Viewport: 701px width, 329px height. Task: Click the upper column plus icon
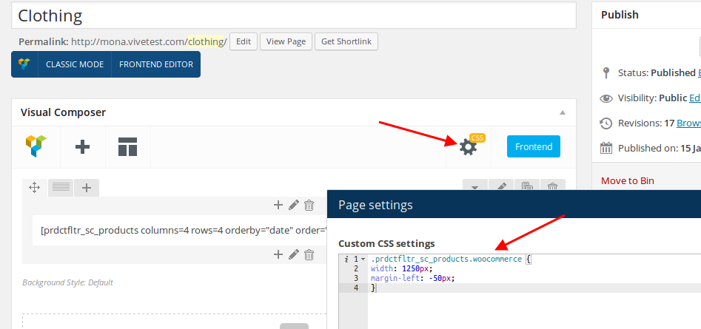(x=278, y=206)
